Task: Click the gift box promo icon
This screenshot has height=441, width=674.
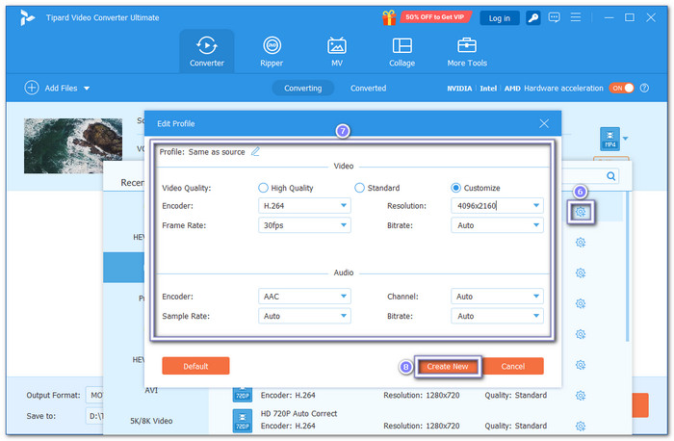Action: [x=389, y=17]
